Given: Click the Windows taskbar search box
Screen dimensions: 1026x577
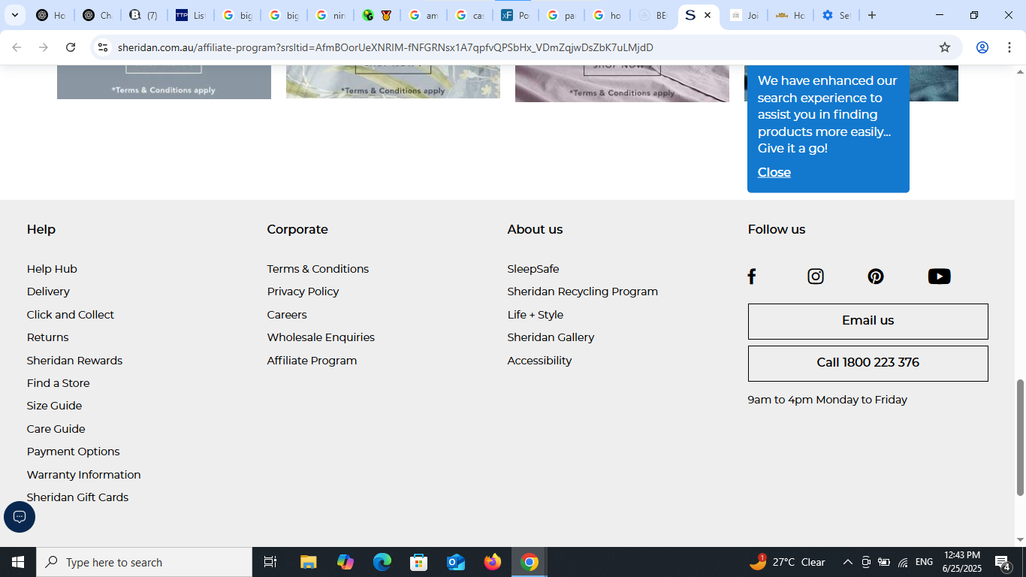Looking at the screenshot, I should tap(144, 562).
